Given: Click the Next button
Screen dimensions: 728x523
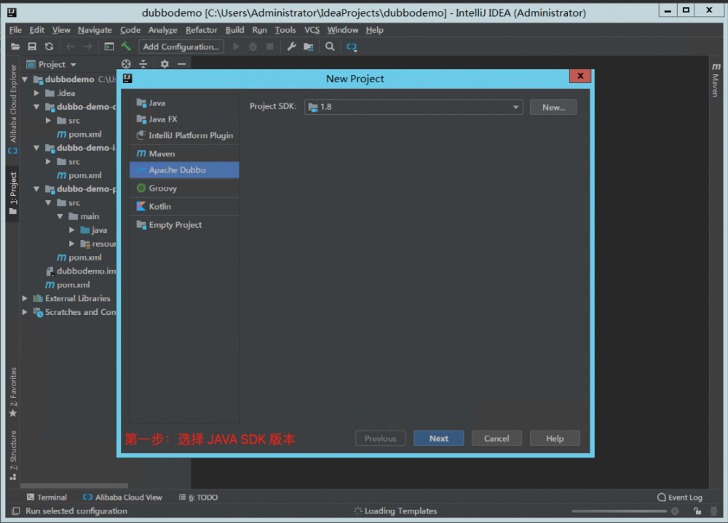Looking at the screenshot, I should tap(438, 438).
